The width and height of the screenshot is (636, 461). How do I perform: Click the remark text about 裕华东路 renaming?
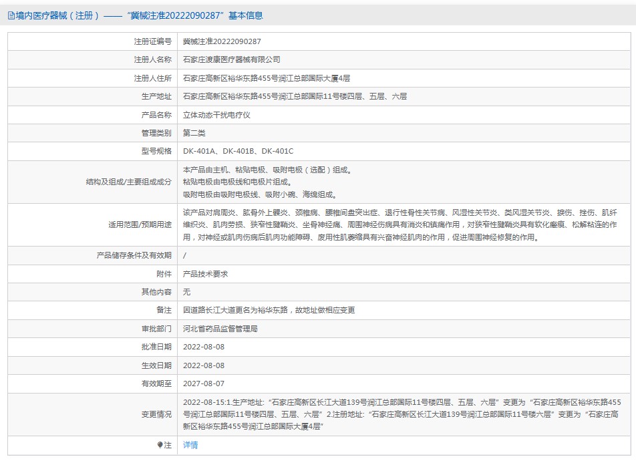[x=269, y=311]
